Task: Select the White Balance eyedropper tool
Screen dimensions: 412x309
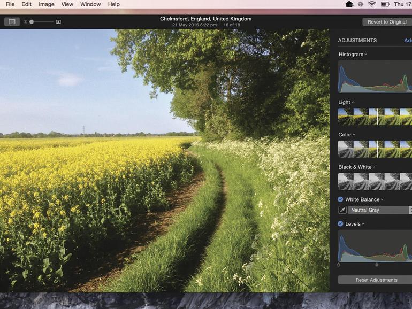Action: coord(342,210)
